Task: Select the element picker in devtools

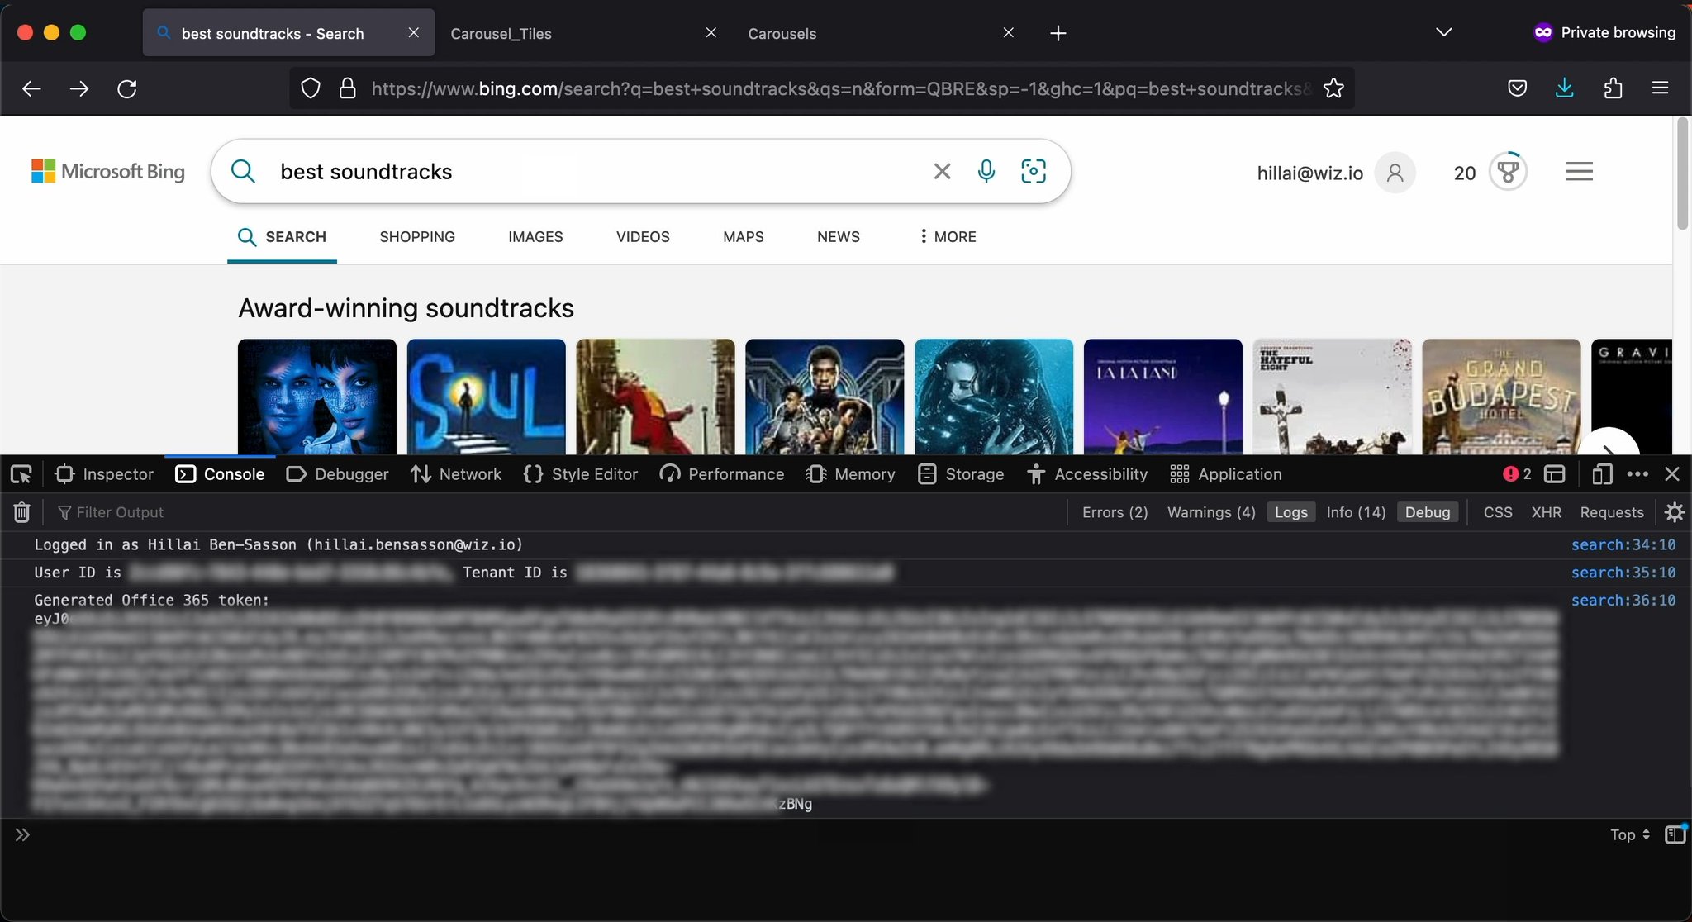Action: [21, 474]
